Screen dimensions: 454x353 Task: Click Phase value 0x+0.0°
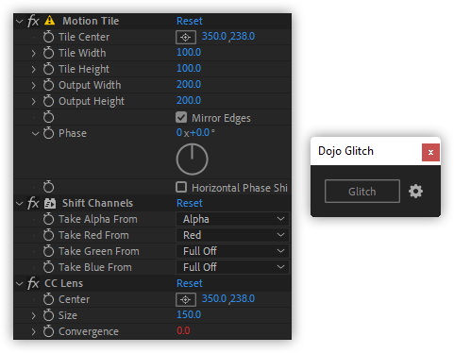(195, 133)
